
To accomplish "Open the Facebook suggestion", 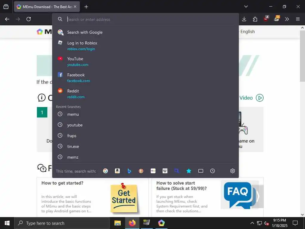I will click(x=145, y=78).
